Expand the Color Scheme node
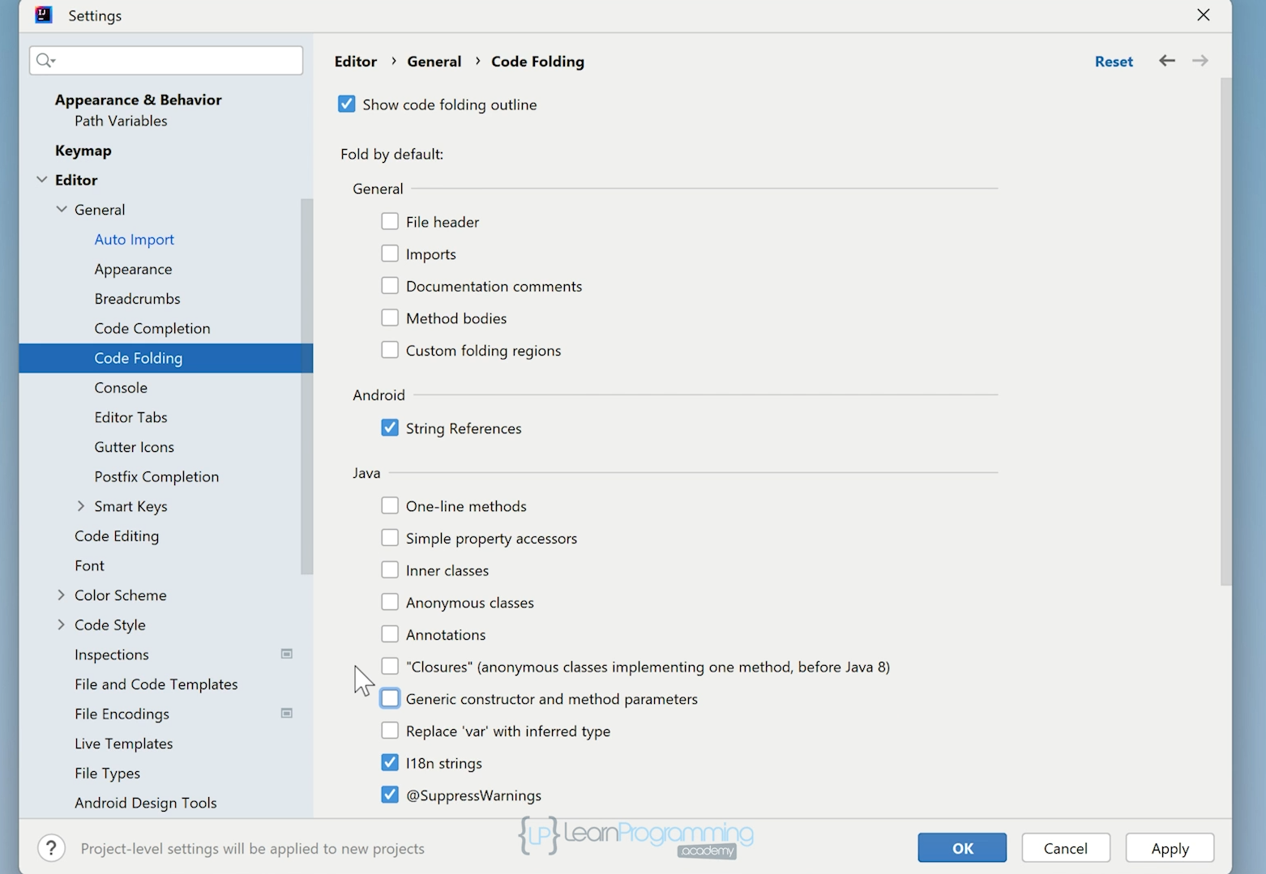1266x874 pixels. [62, 595]
